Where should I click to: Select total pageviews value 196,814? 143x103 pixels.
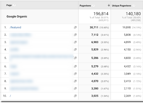pos(101,14)
